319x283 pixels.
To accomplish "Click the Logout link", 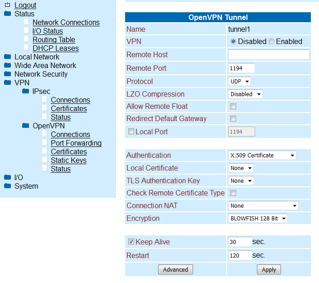I will pyautogui.click(x=25, y=5).
